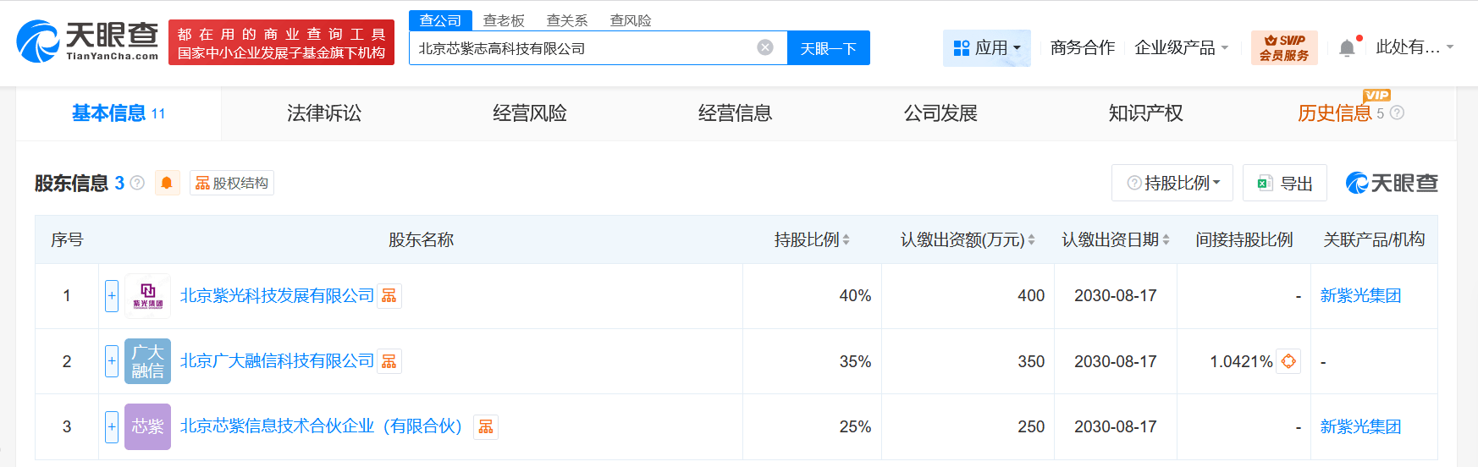Open equity structure icon for 北京芯紫信息技术合伙企业

[x=486, y=427]
